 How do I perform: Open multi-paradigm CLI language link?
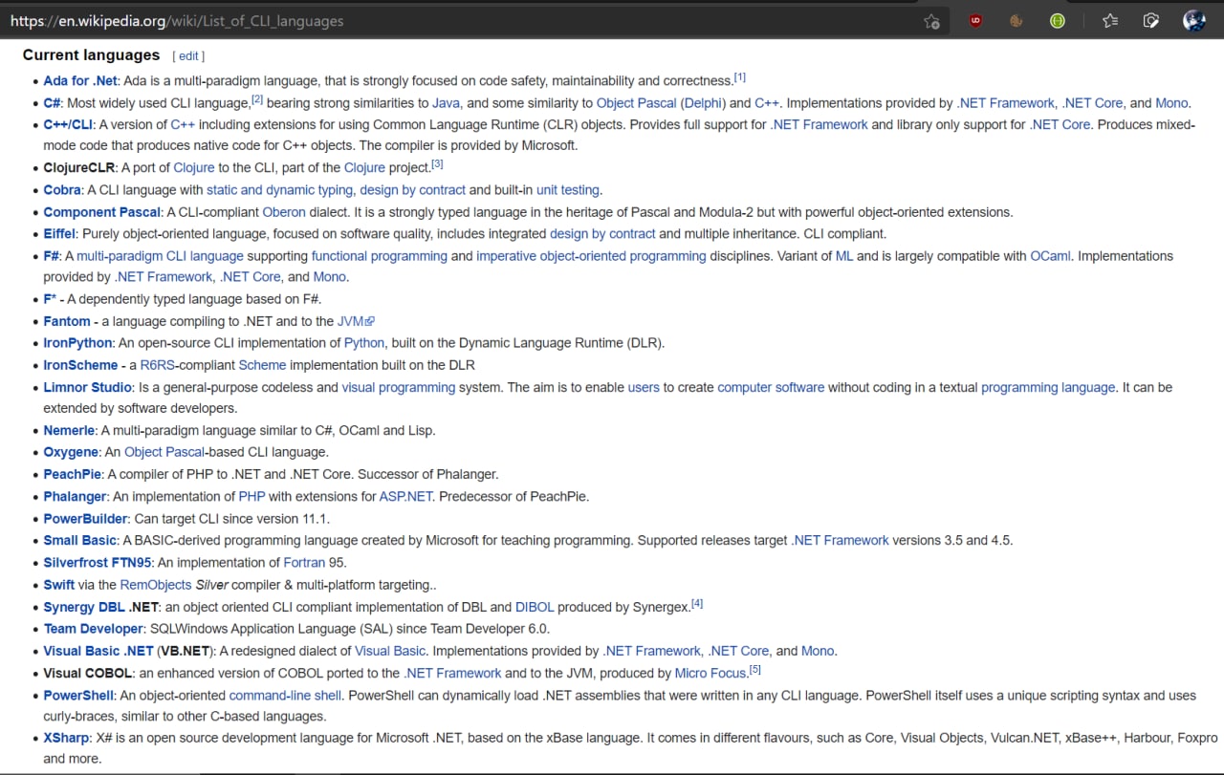(x=160, y=256)
